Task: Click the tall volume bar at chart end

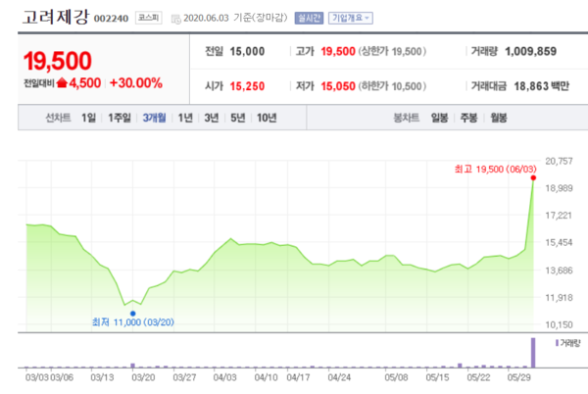Action: pos(533,353)
